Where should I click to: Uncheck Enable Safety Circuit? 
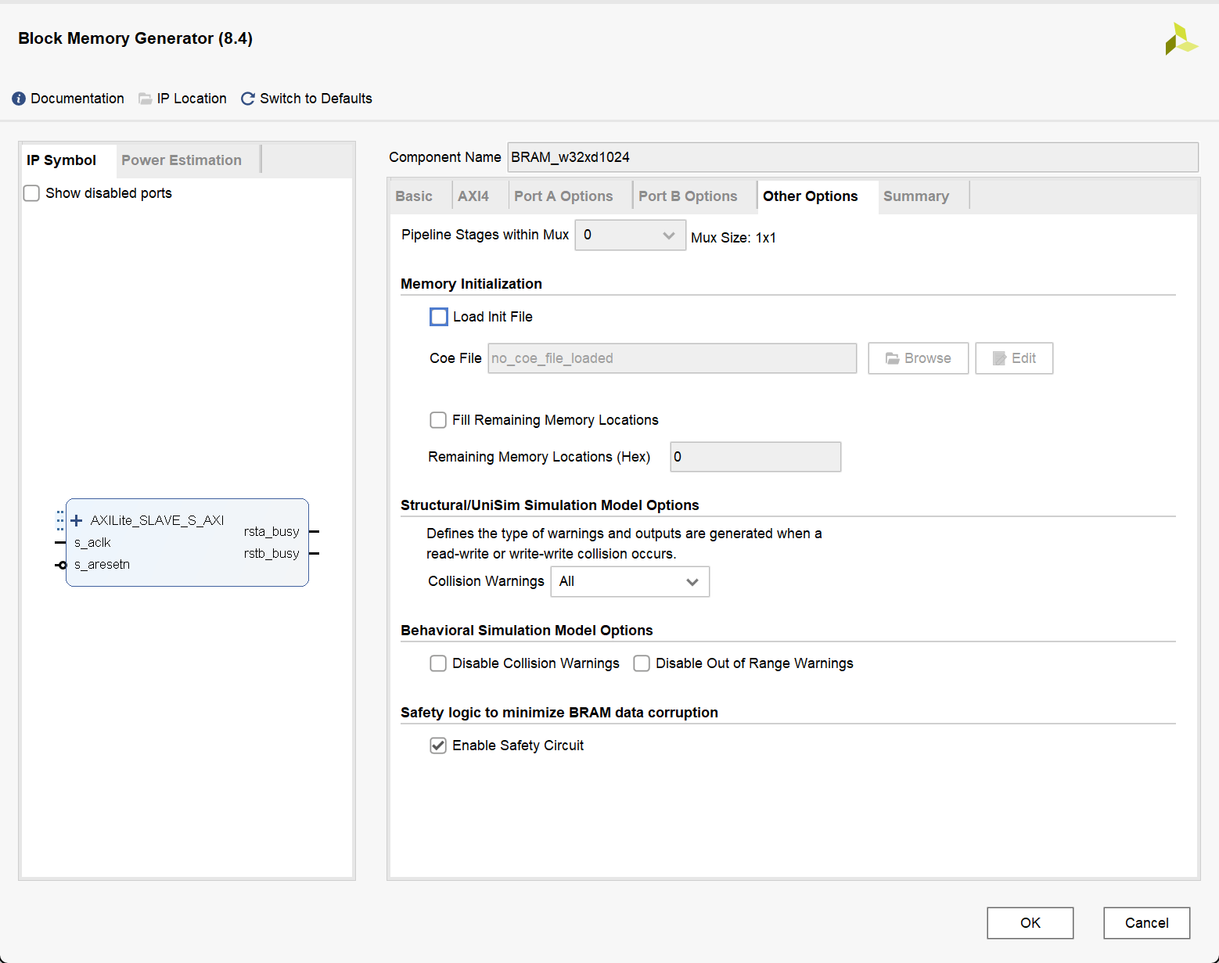(x=438, y=746)
